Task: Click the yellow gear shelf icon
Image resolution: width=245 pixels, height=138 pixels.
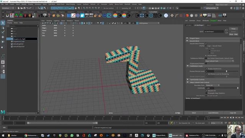Action: click(x=58, y=15)
